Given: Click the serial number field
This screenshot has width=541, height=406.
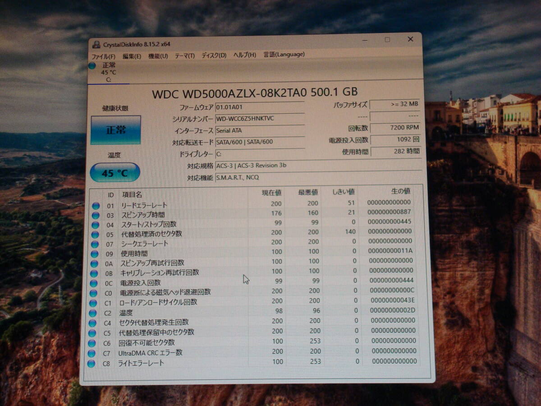Looking at the screenshot, I should pyautogui.click(x=259, y=119).
